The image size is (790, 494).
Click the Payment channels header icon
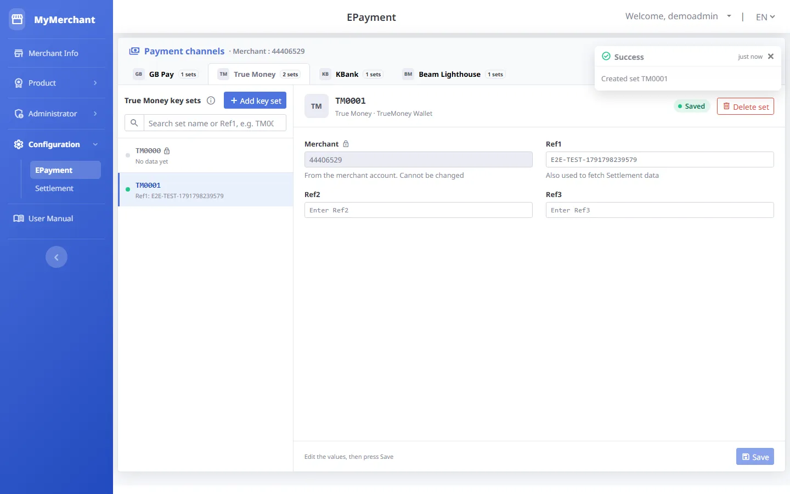click(134, 51)
